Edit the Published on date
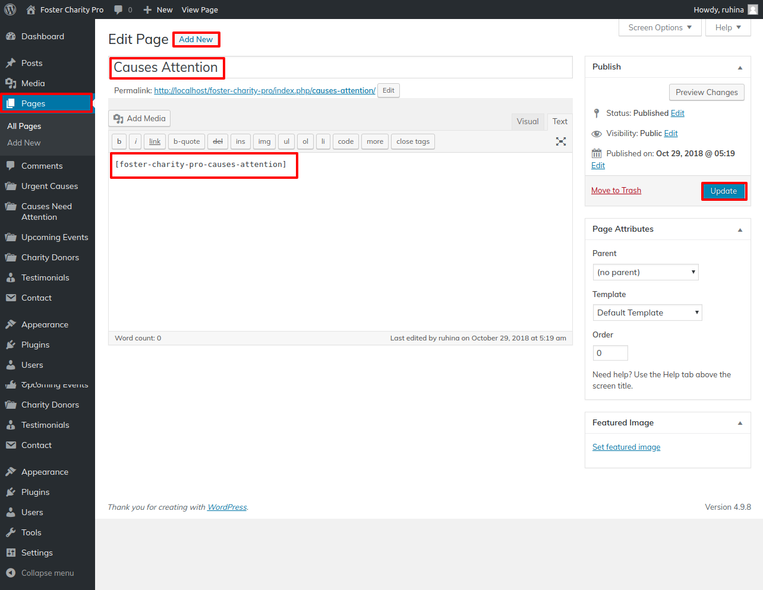Image resolution: width=763 pixels, height=590 pixels. point(598,165)
